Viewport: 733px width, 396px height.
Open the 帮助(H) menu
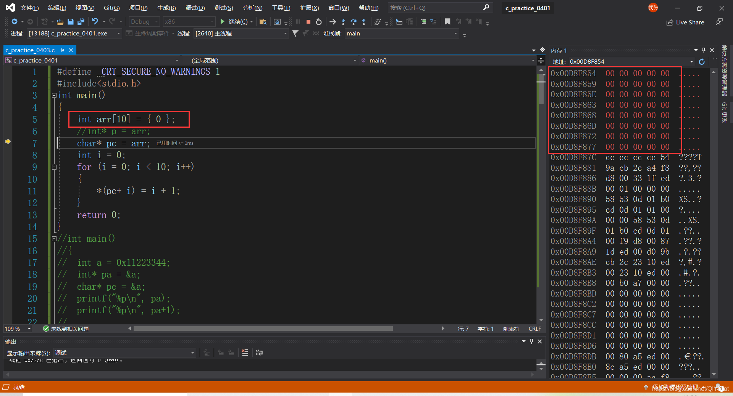point(369,8)
